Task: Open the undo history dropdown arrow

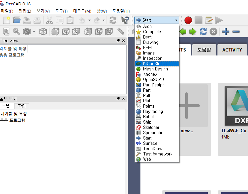Action: (89, 20)
